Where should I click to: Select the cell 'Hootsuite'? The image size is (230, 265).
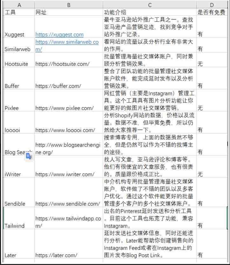point(19,60)
